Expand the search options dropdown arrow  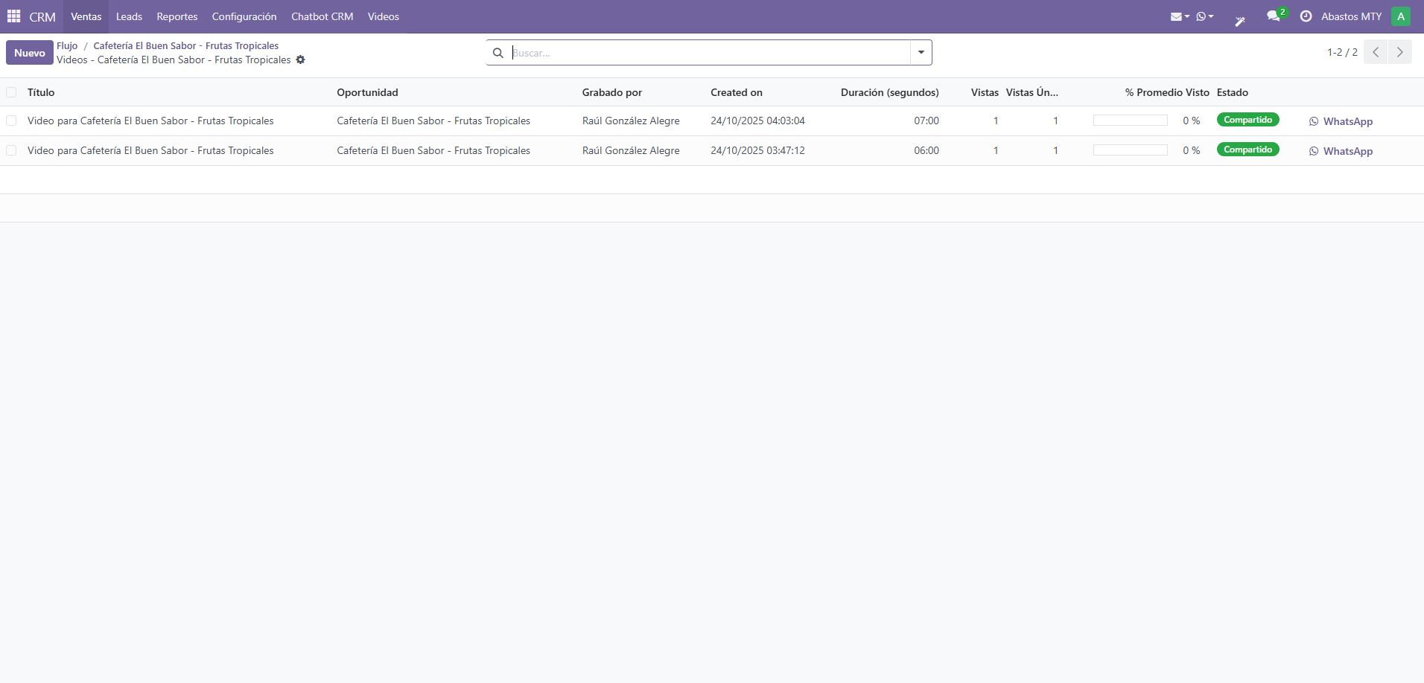(x=921, y=53)
